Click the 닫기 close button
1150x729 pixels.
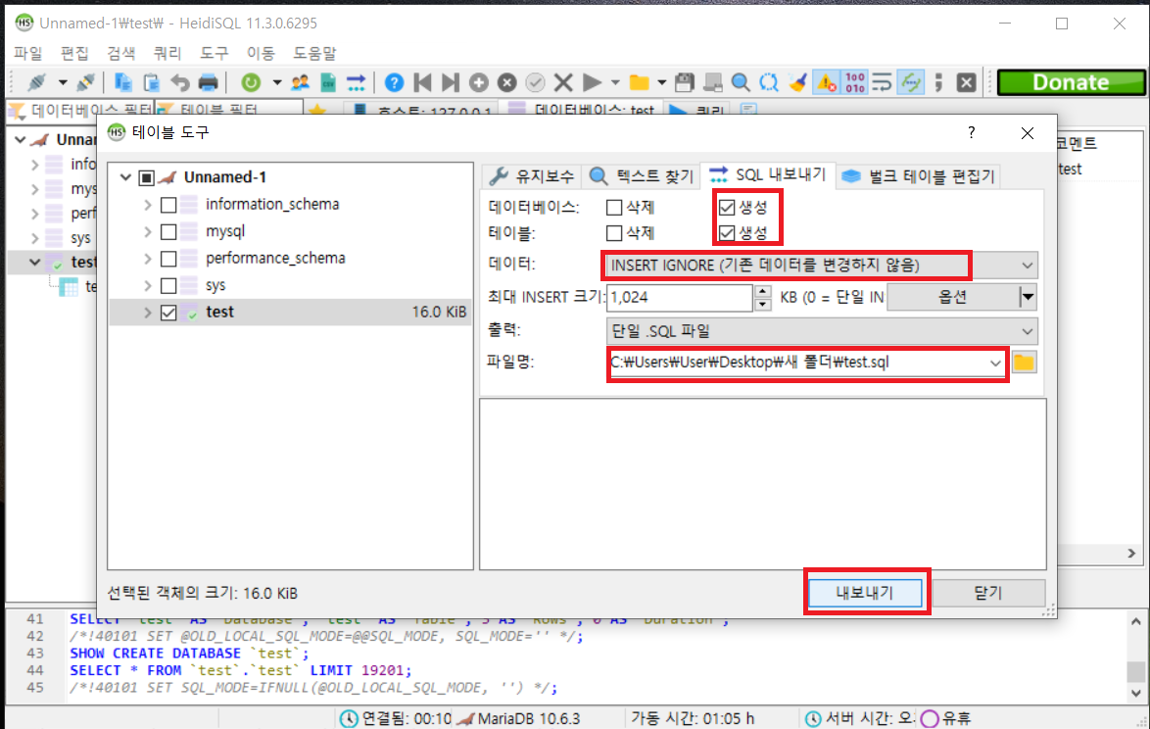(988, 593)
